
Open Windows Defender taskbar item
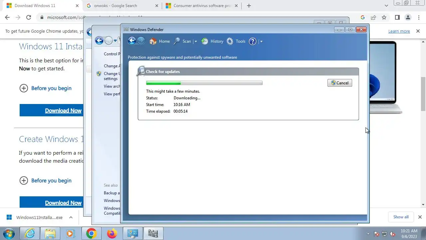pyautogui.click(x=153, y=233)
